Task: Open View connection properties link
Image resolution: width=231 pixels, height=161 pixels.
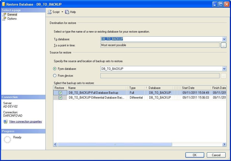Action: [x=25, y=122]
